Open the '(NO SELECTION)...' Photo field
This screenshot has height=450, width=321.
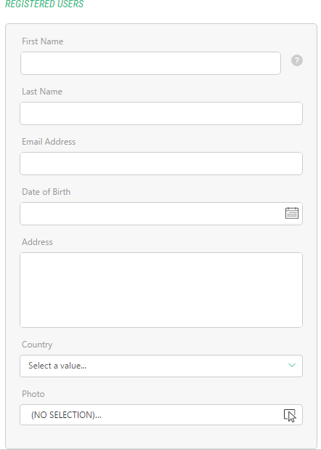pos(161,414)
